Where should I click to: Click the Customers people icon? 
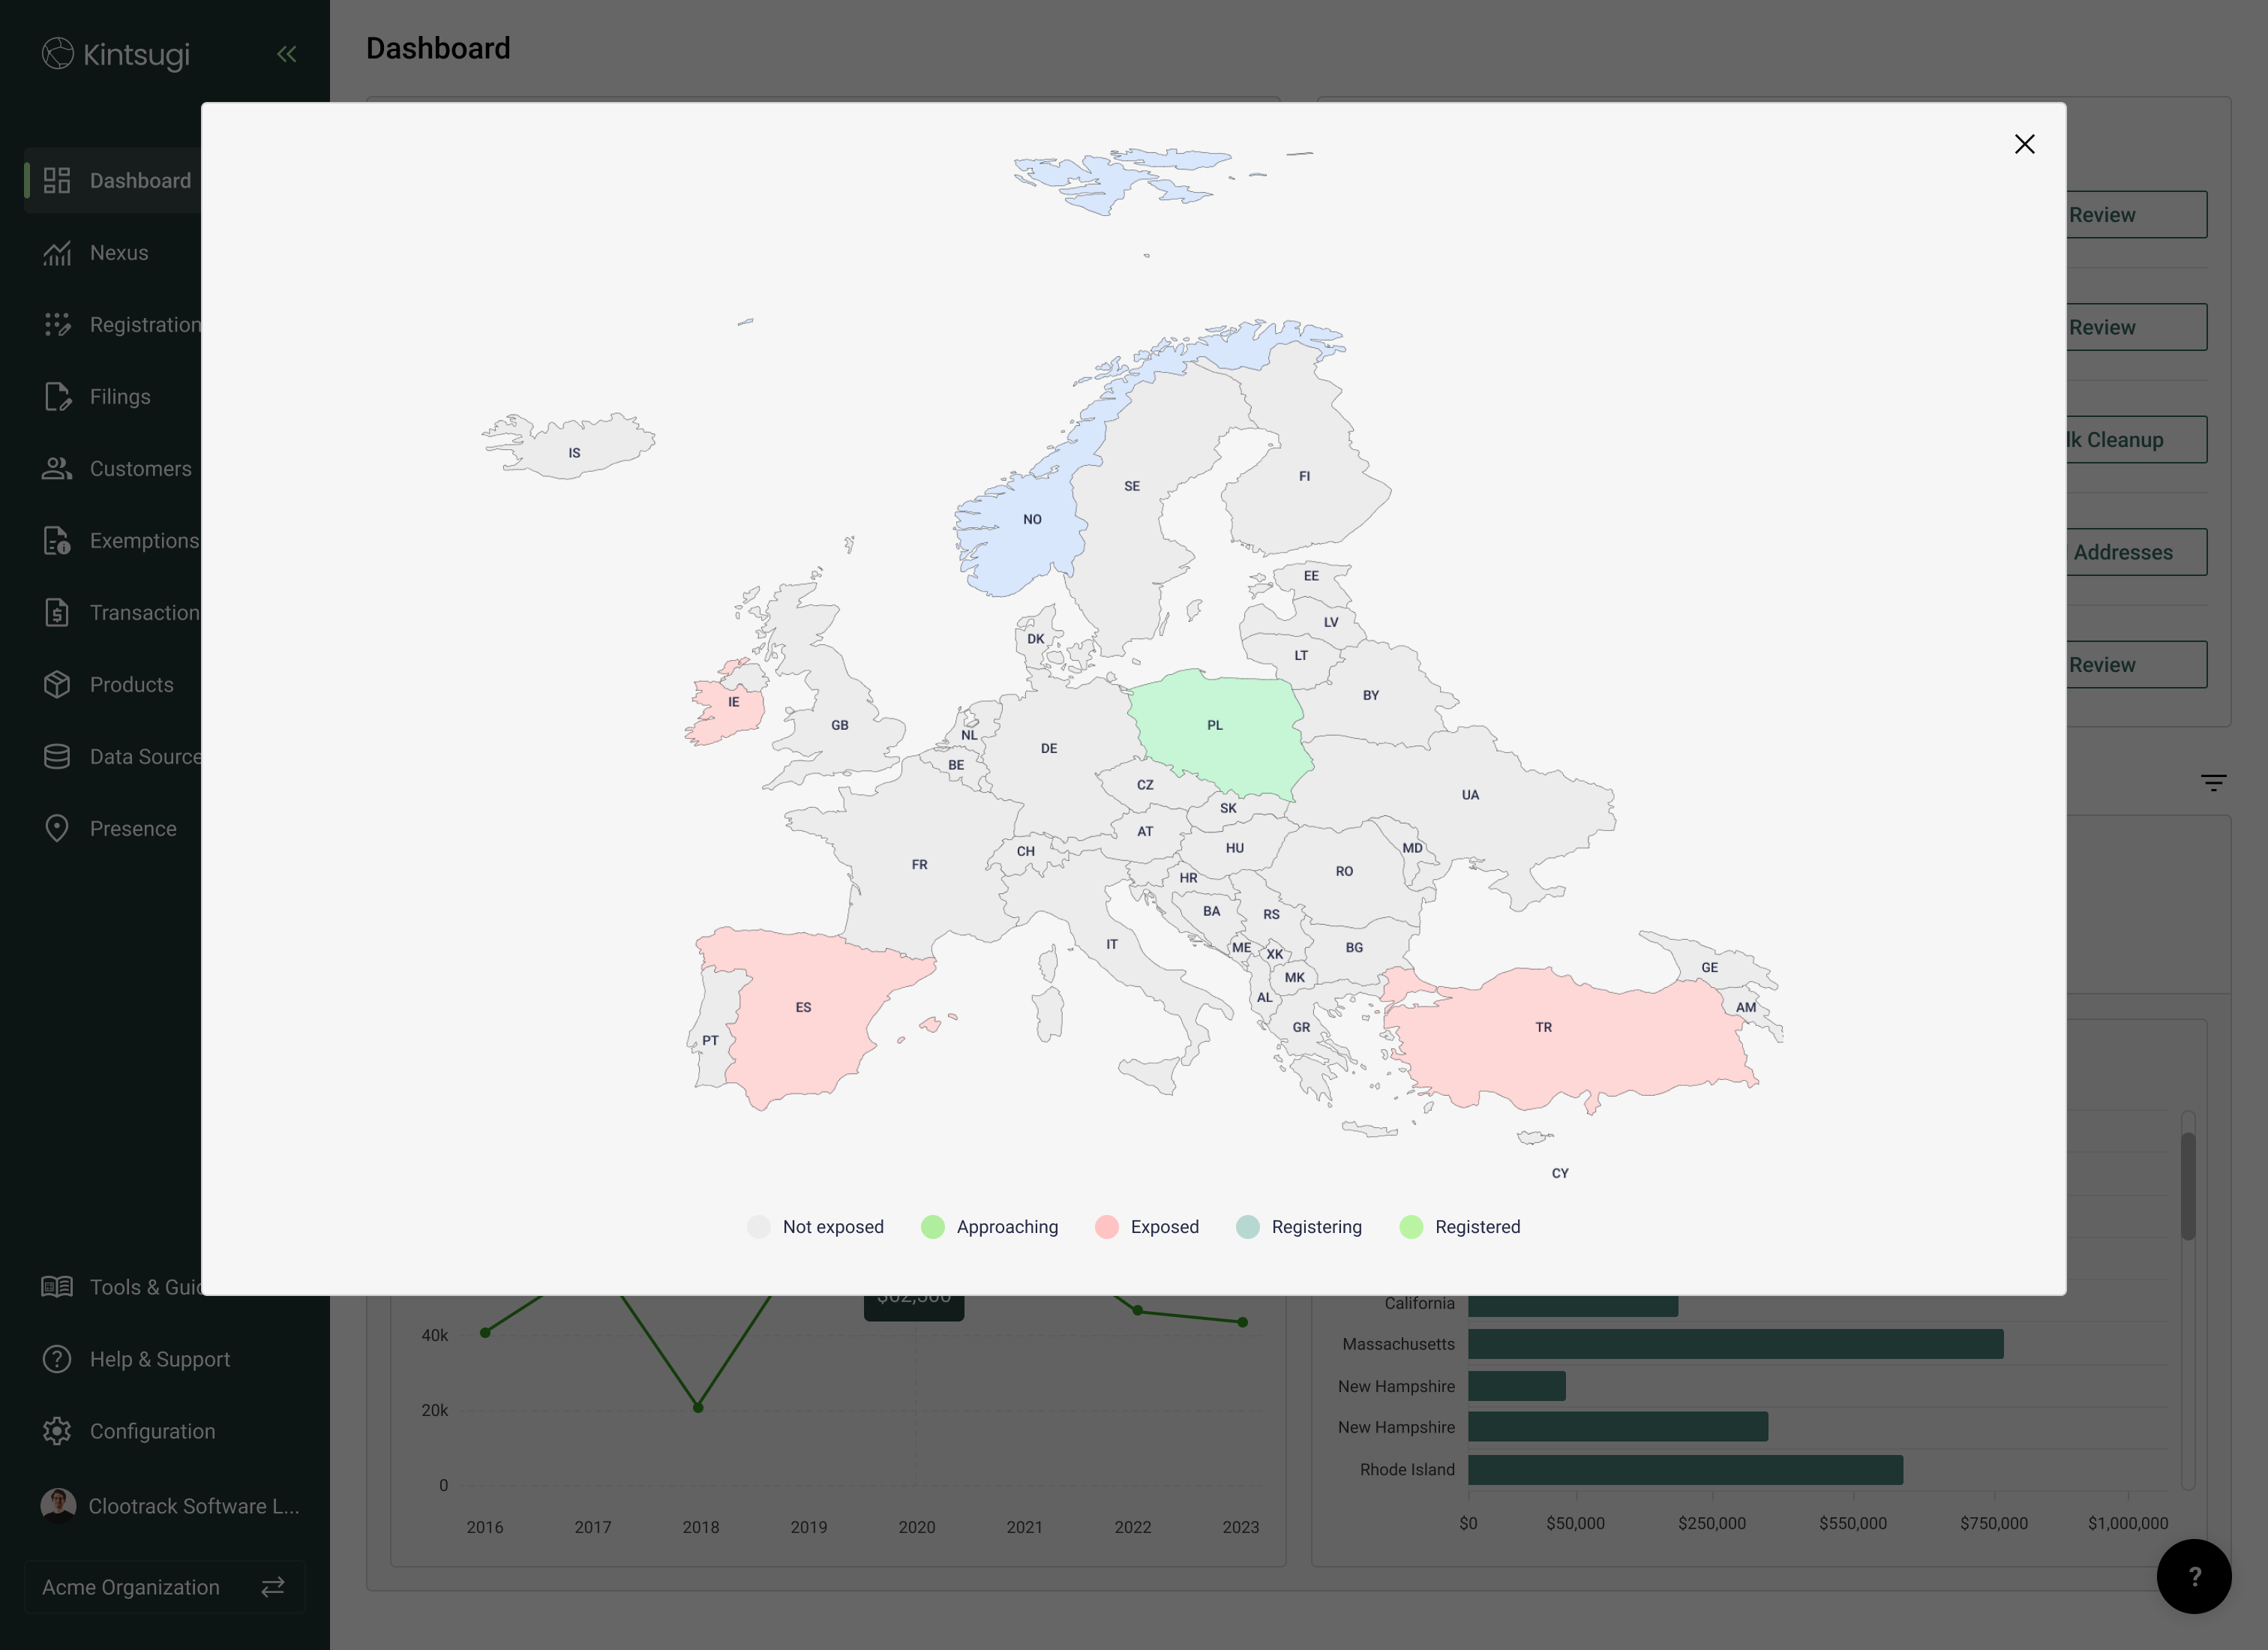57,469
